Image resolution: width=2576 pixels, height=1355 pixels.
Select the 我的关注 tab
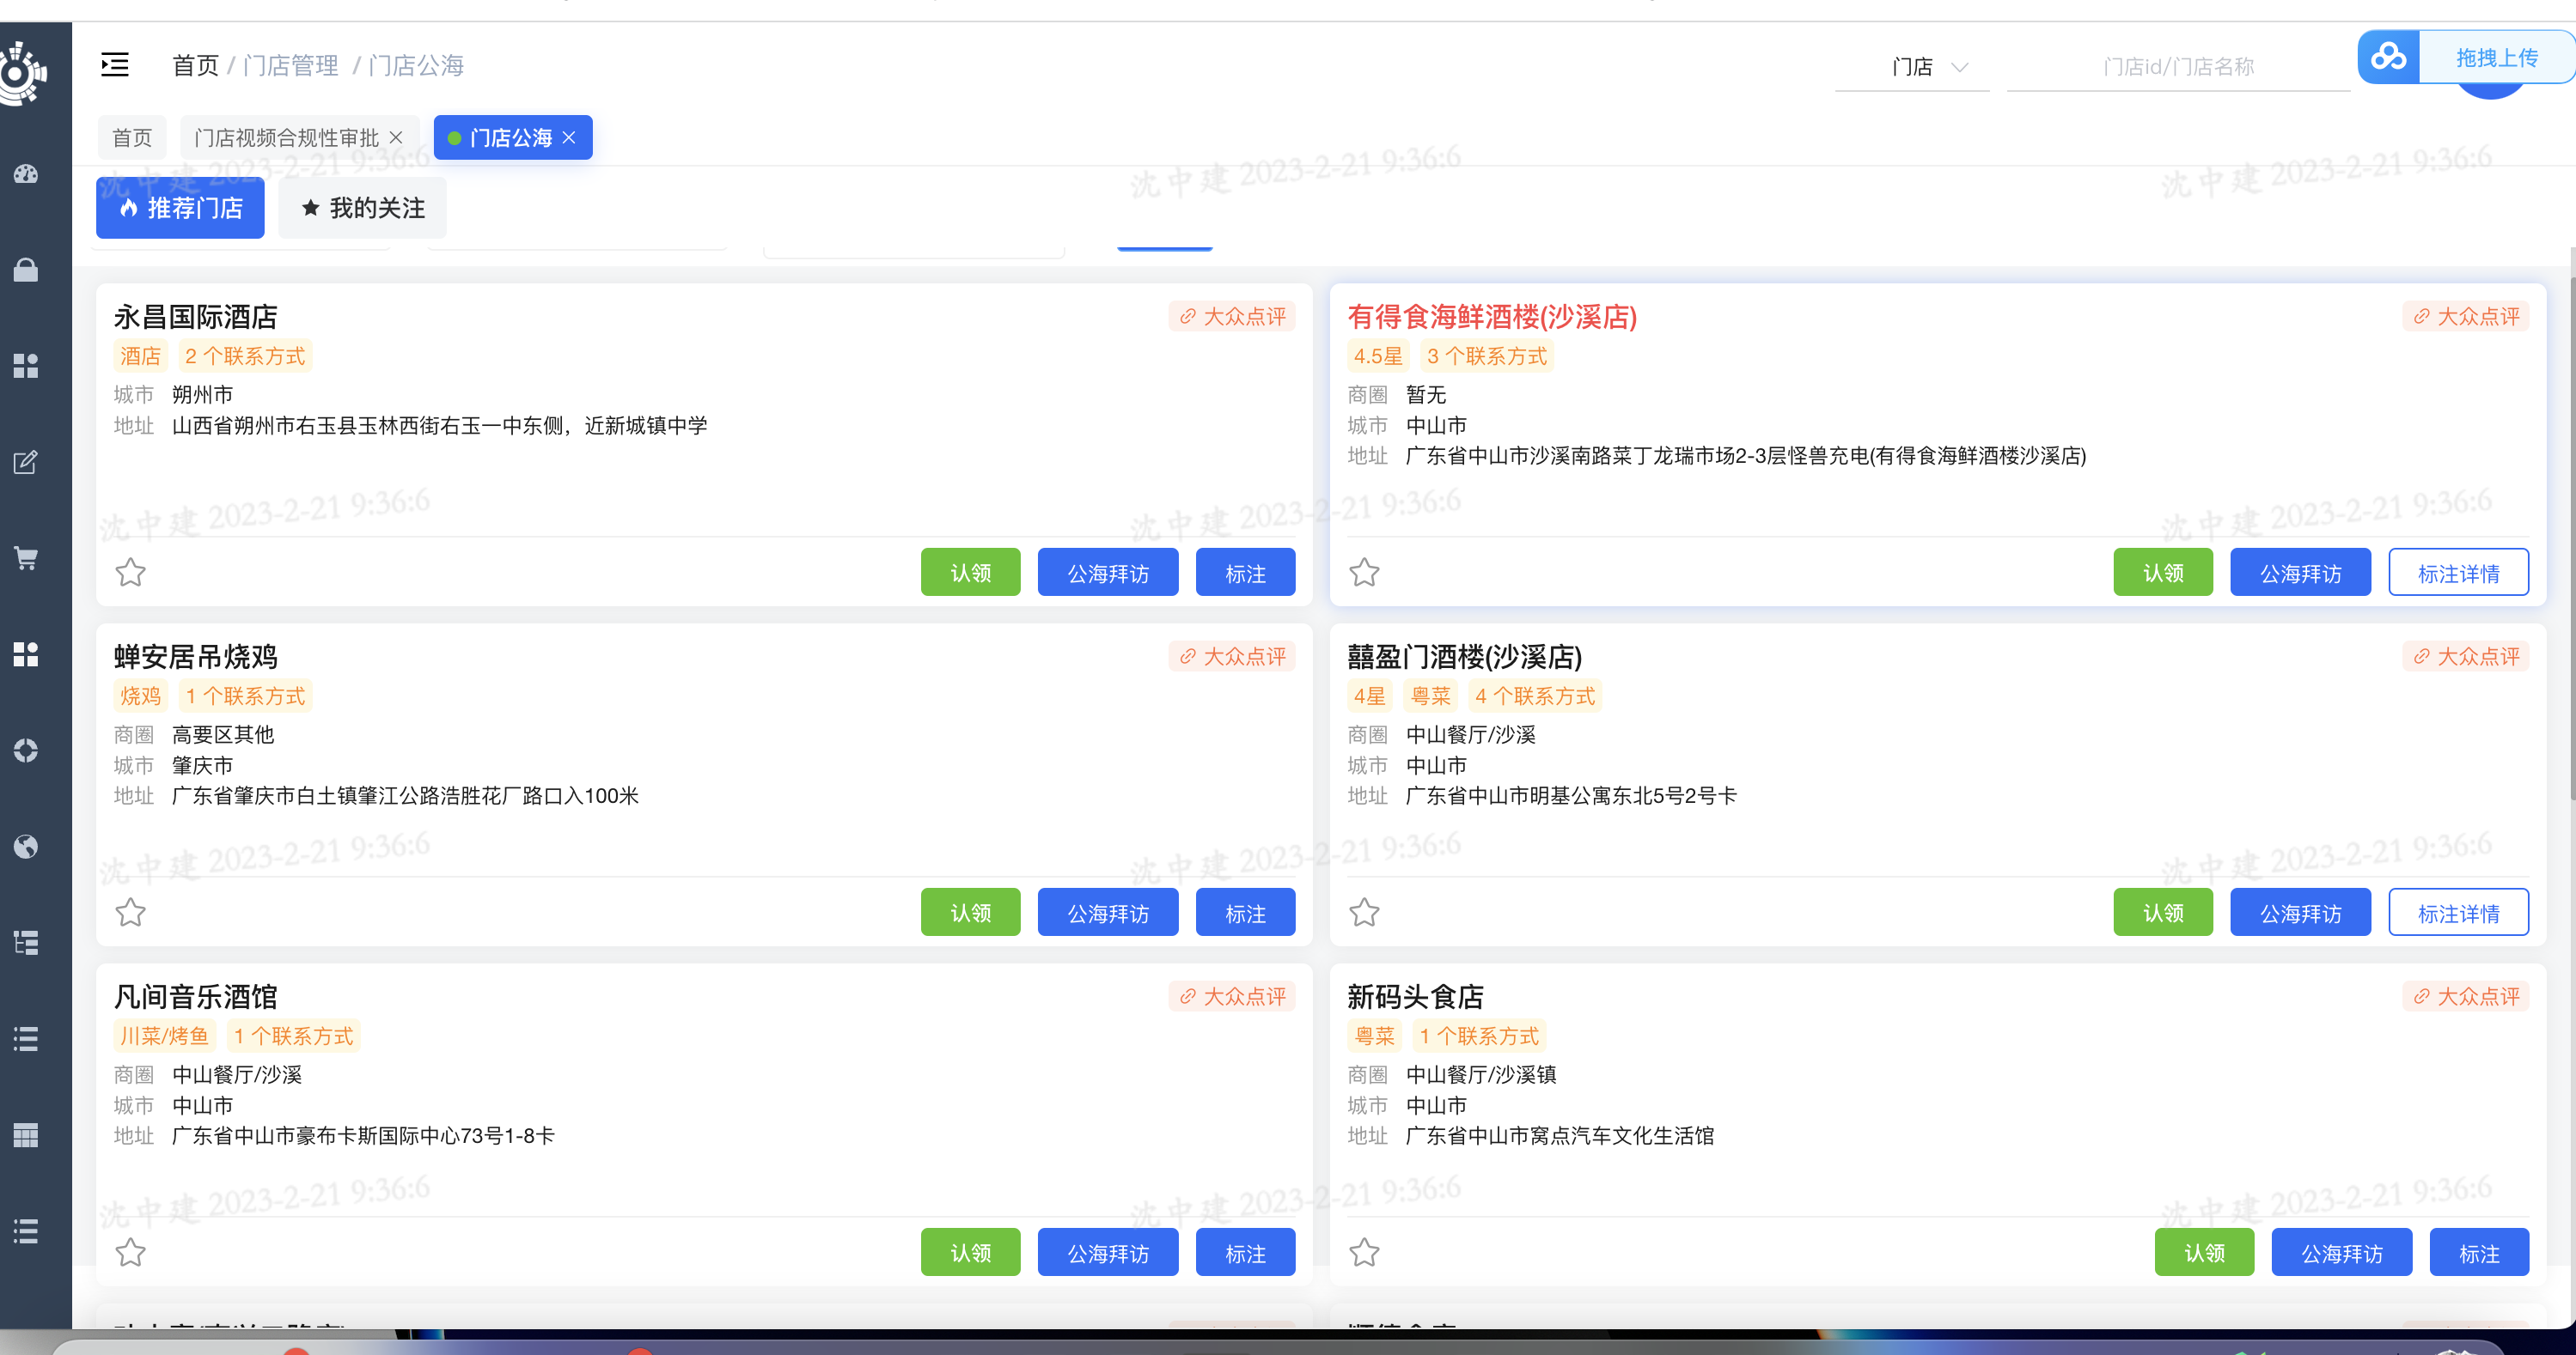pyautogui.click(x=362, y=208)
